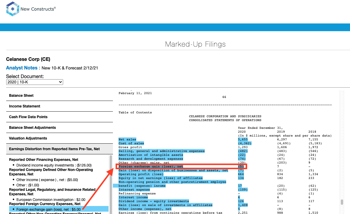Click the highlighted Net sales line
This screenshot has width=350, height=214.
tap(127, 140)
